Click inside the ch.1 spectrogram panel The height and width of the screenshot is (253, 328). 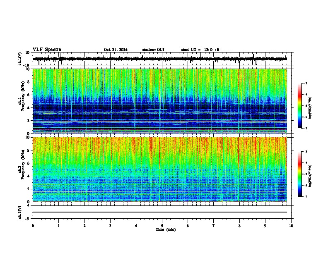(x=159, y=101)
